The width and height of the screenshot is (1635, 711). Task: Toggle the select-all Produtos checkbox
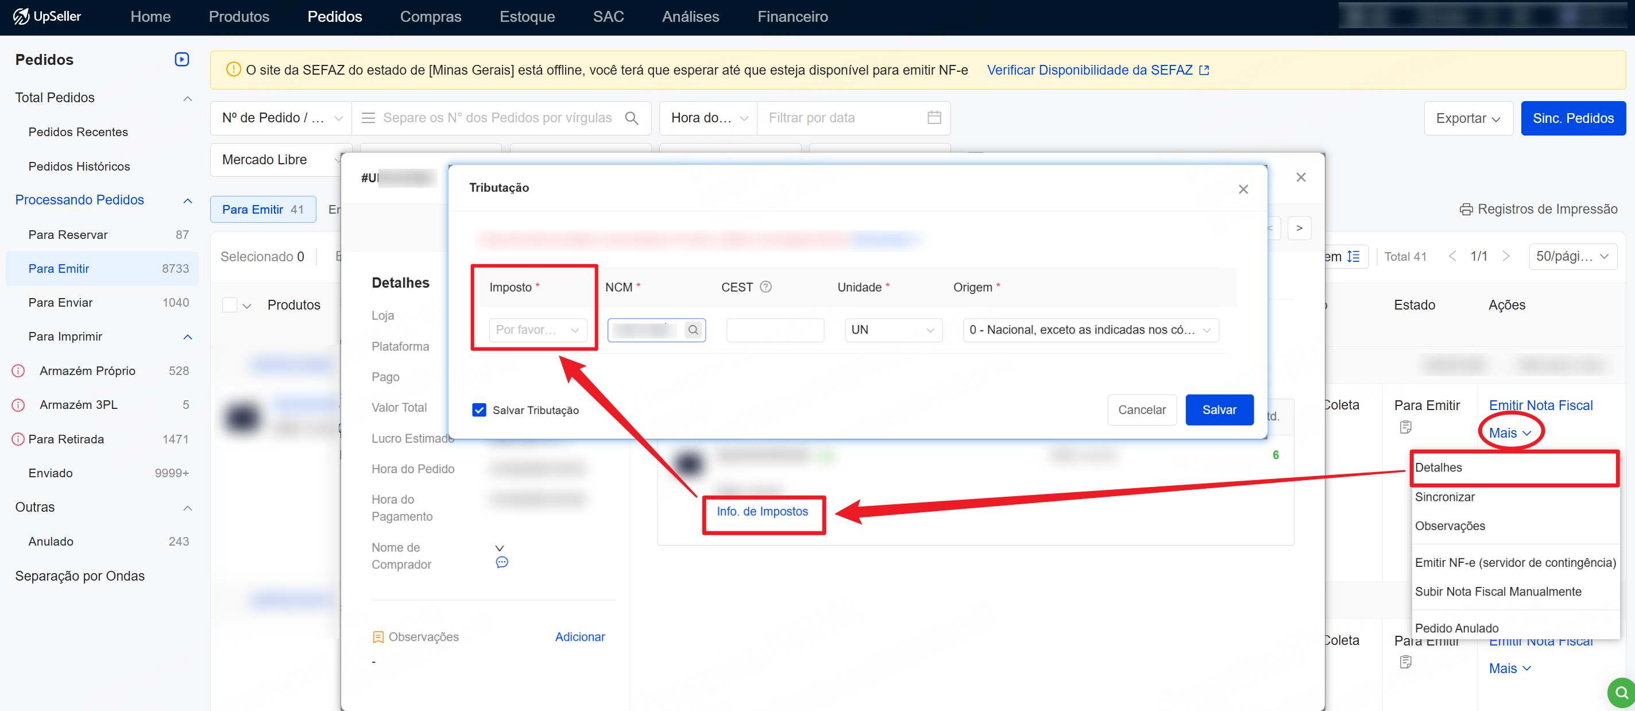tap(229, 306)
